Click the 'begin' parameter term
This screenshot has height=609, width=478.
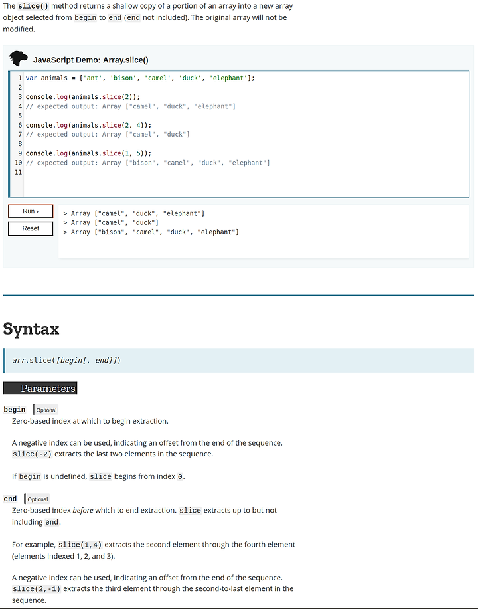[15, 410]
